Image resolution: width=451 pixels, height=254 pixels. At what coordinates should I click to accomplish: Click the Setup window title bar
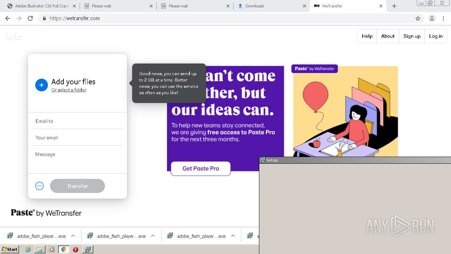[355, 160]
